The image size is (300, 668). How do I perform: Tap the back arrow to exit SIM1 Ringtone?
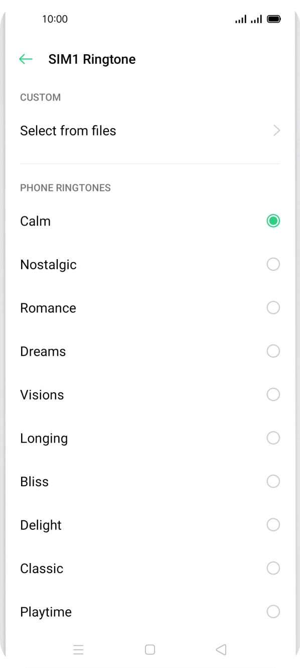26,59
